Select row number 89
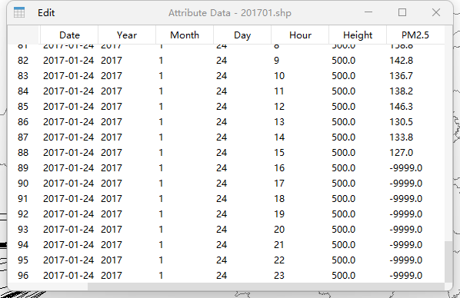The width and height of the screenshot is (460, 298). 23,168
